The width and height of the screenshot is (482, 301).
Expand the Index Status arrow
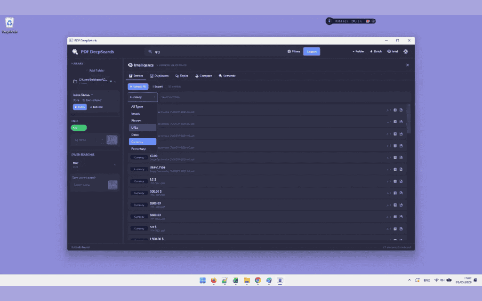point(92,95)
